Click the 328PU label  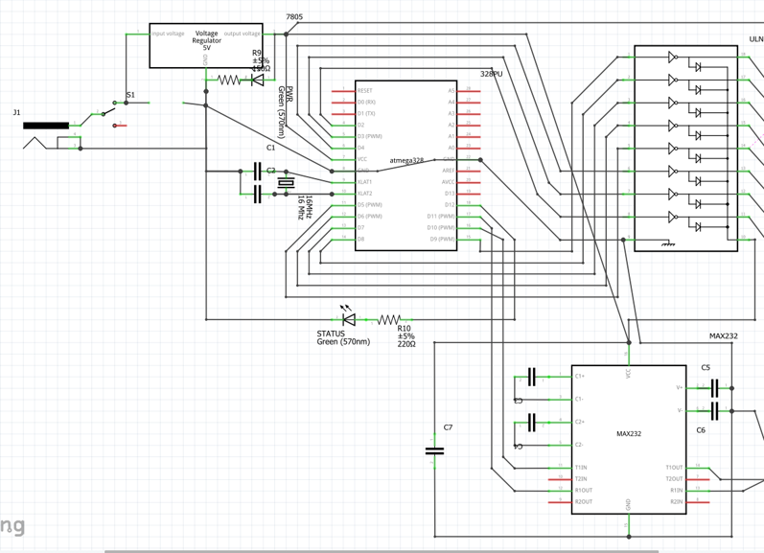click(491, 74)
